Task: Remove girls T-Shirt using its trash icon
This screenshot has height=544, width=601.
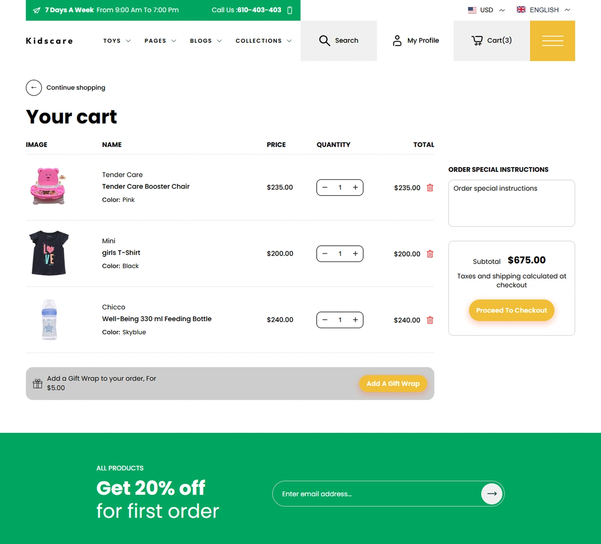Action: [430, 254]
